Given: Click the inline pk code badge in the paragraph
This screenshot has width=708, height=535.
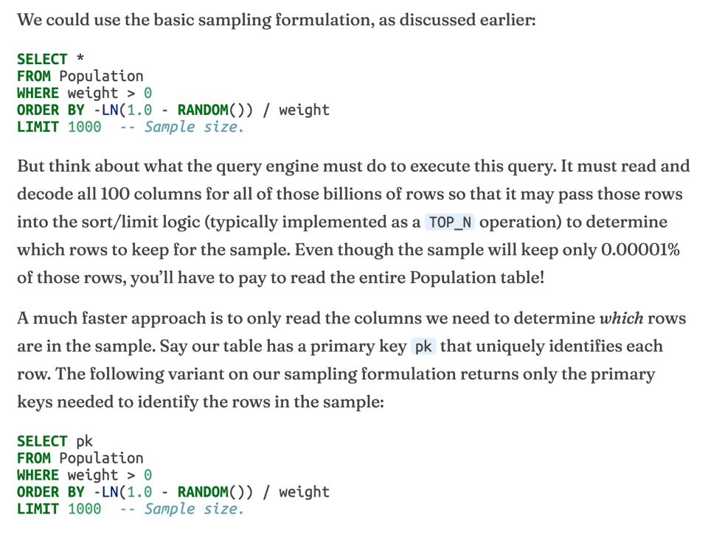Looking at the screenshot, I should (423, 346).
